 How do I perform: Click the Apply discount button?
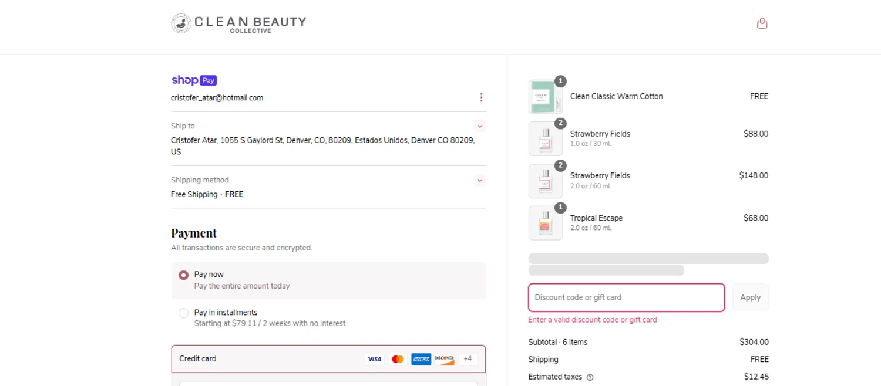pos(750,297)
